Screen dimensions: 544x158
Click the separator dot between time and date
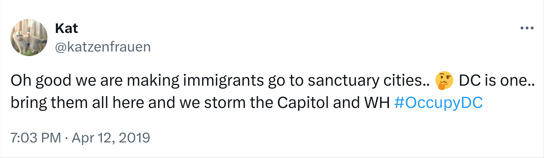(66, 138)
